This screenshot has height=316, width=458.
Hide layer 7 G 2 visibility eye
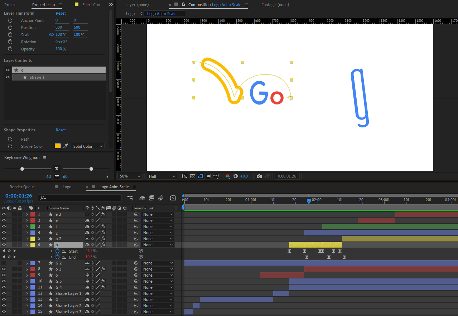[x=4, y=263]
